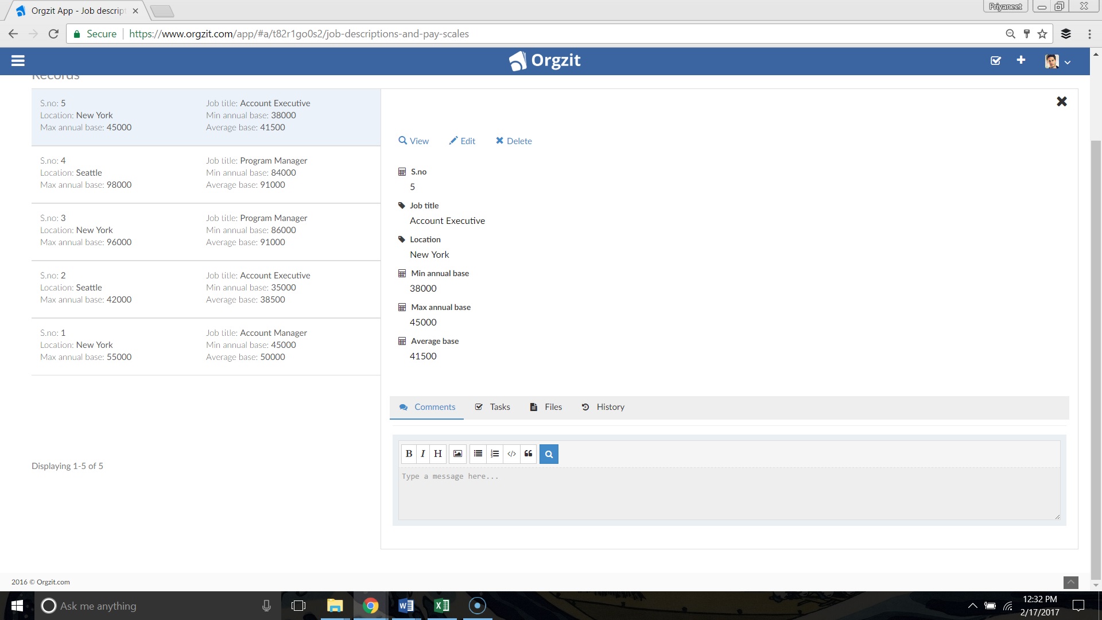Type in the comment message box
Viewport: 1102px width, 620px height.
[729, 494]
